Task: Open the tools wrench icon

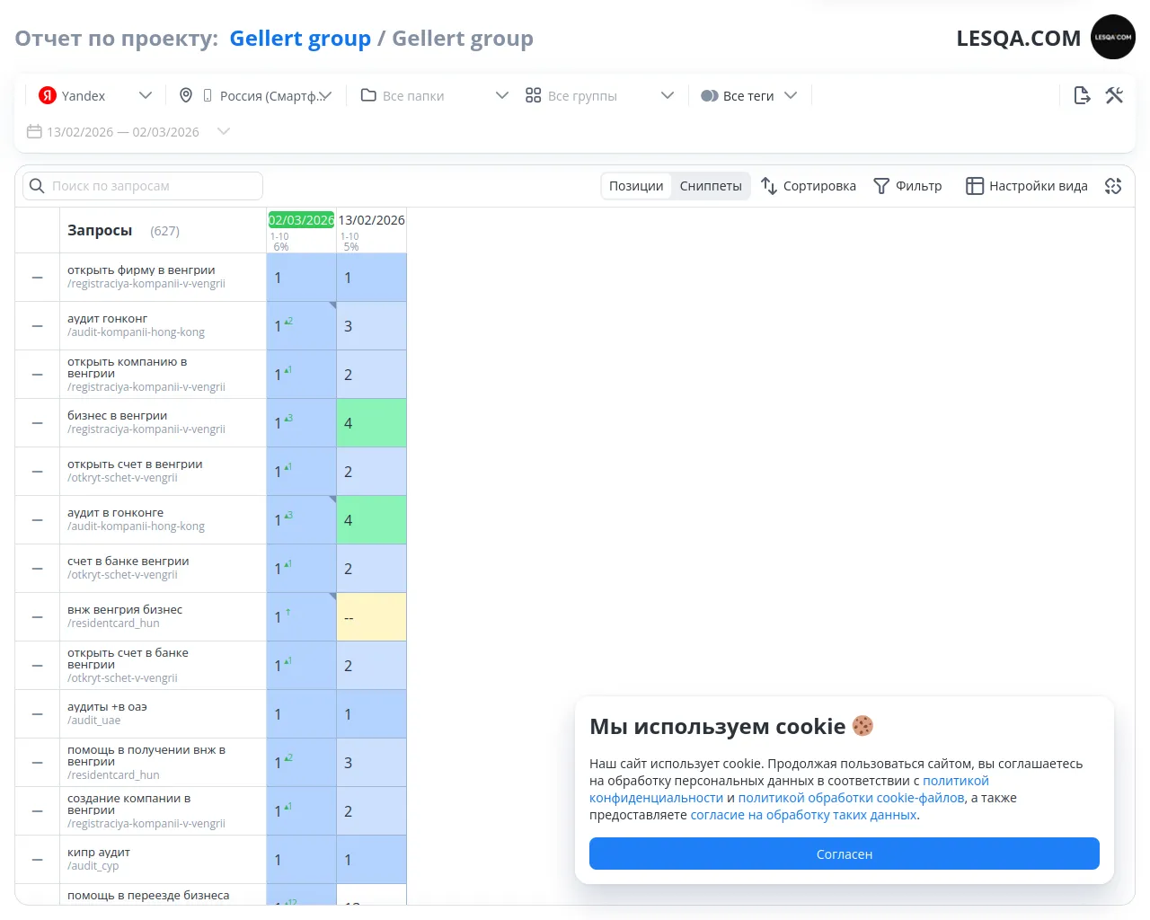Action: tap(1114, 95)
